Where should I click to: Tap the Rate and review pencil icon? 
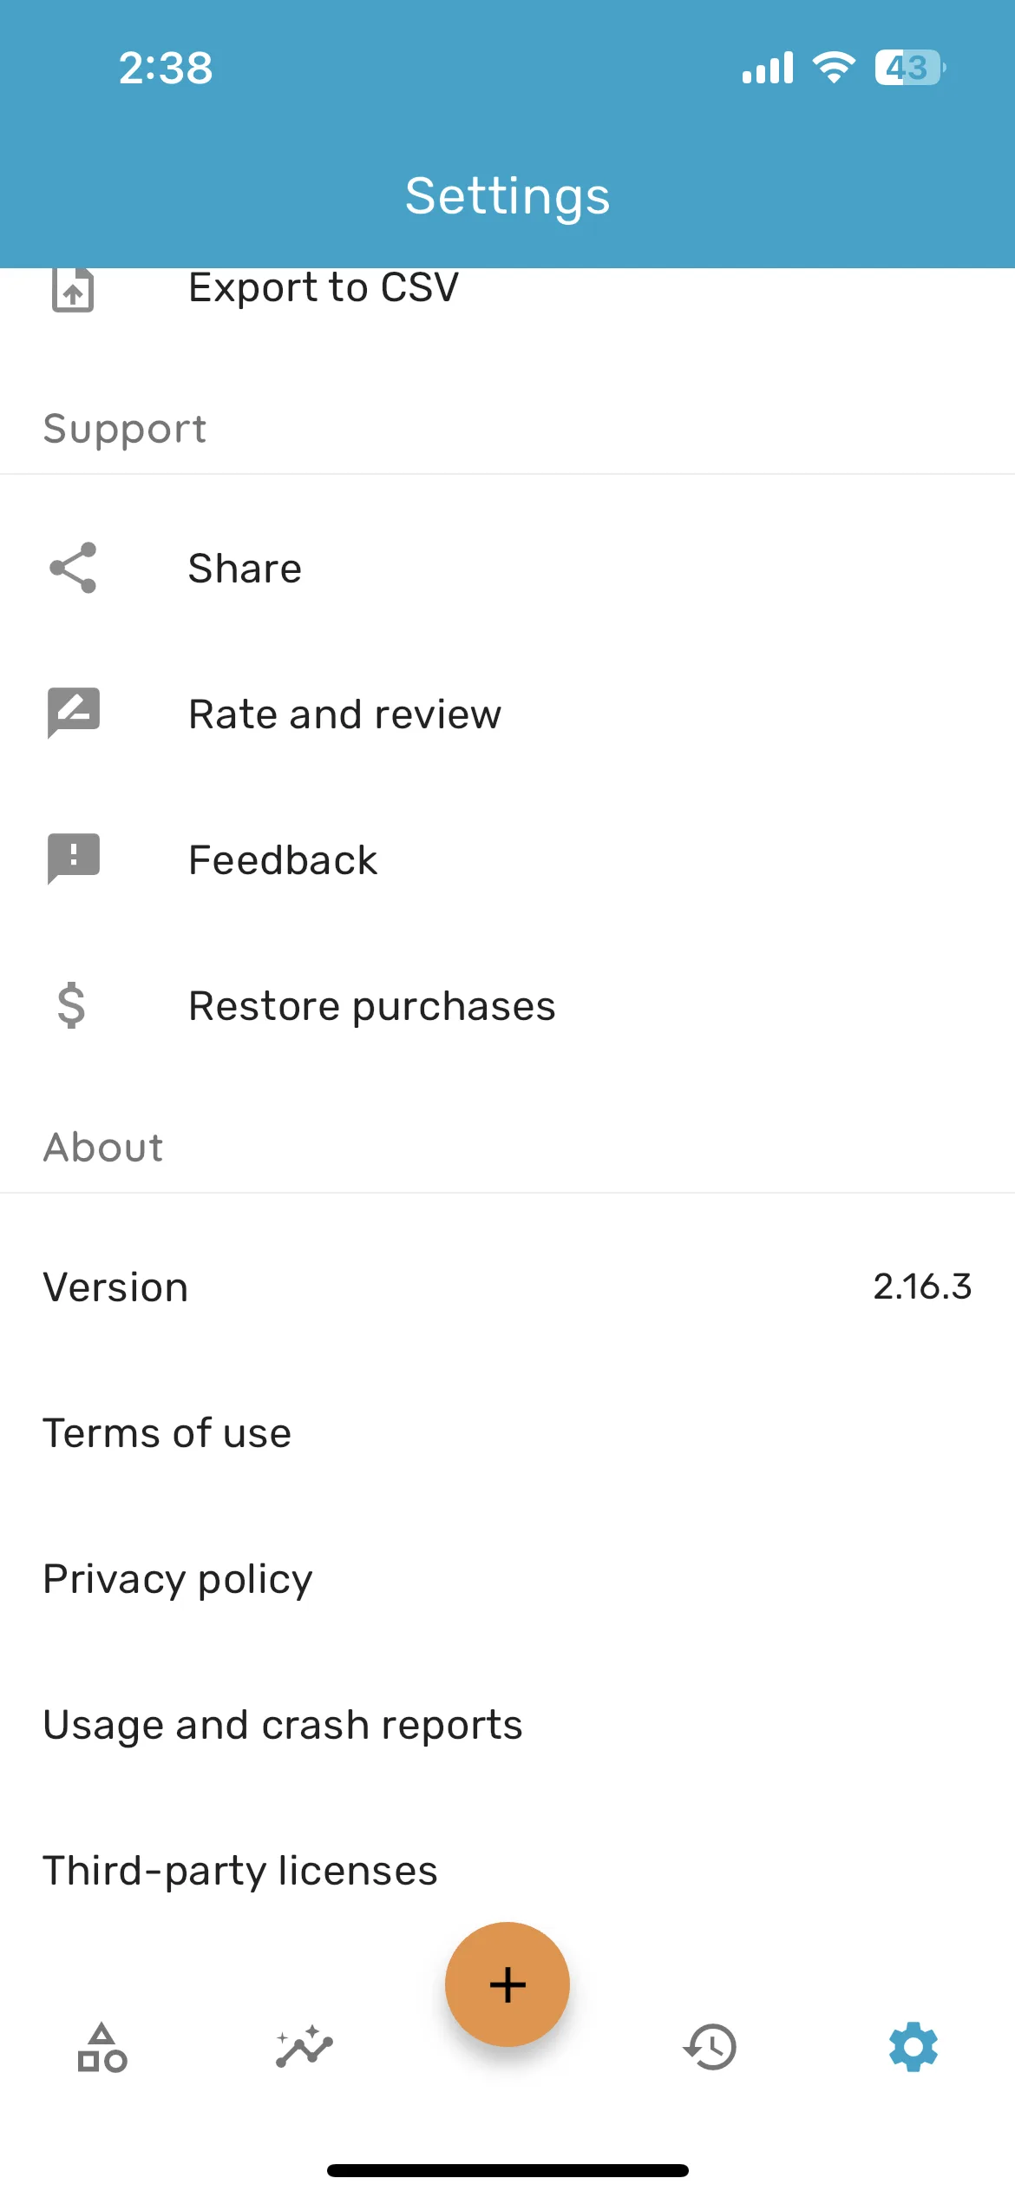tap(73, 713)
